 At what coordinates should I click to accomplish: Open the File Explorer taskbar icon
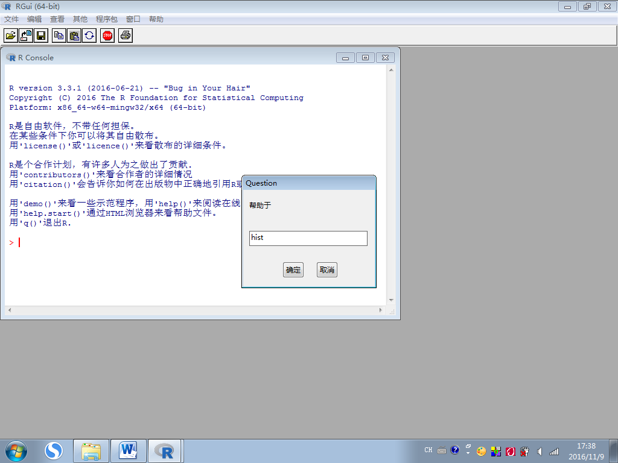pos(91,451)
